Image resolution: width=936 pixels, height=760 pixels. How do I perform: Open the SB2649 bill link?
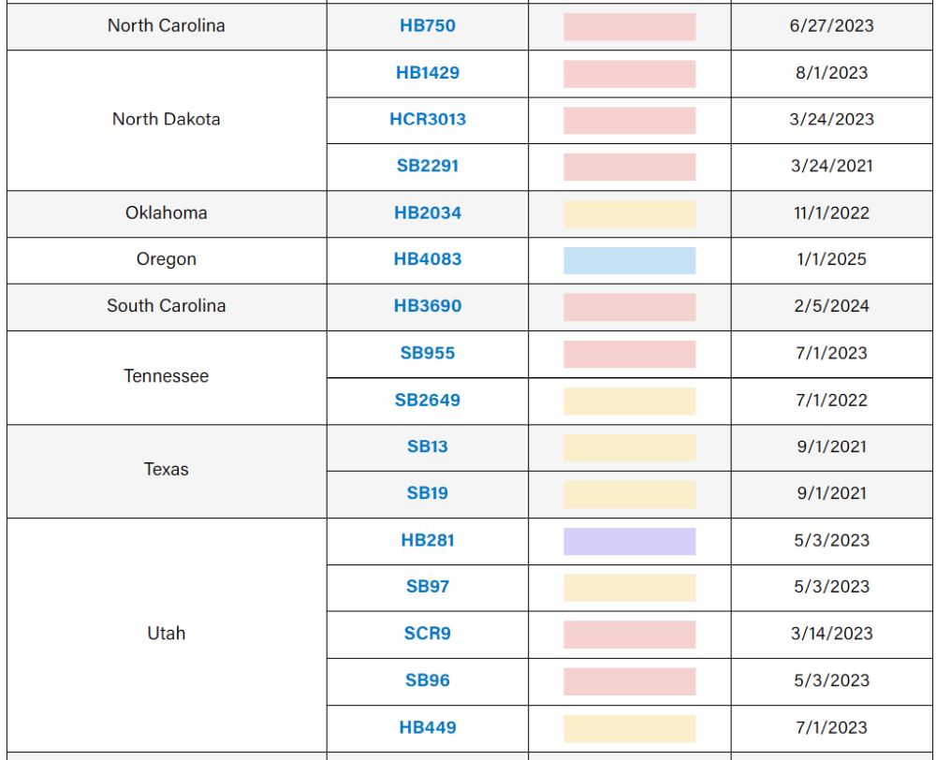click(428, 400)
